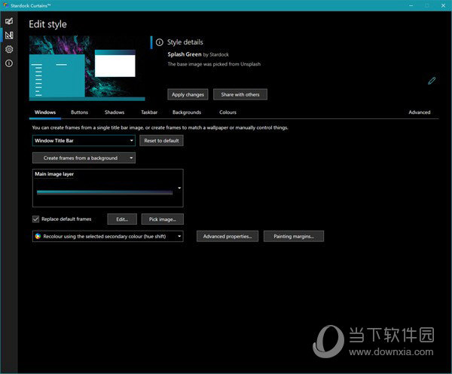Viewport: 452px width, 374px height.
Task: Close the Stardock Curtains window
Action: (x=444, y=5)
